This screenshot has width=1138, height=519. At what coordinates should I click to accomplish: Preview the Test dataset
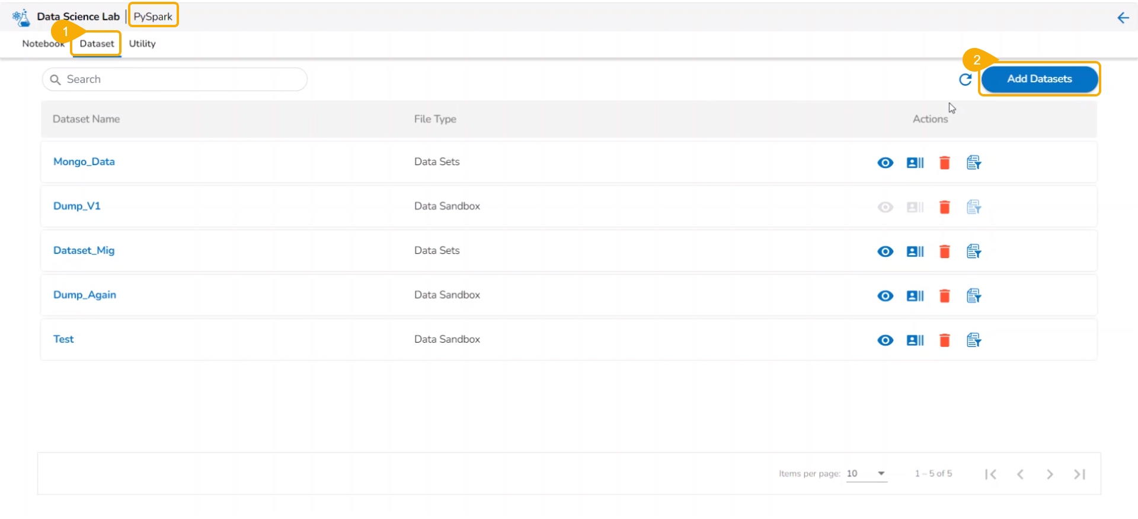coord(885,340)
